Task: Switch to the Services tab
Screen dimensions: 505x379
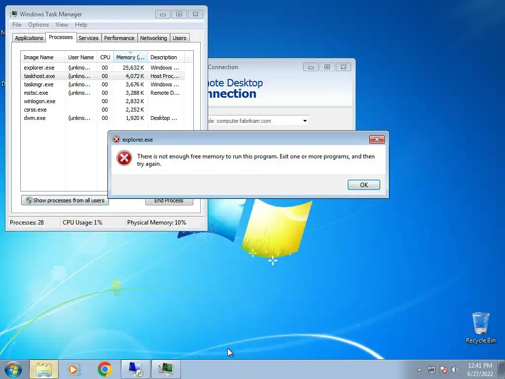Action: pos(89,38)
